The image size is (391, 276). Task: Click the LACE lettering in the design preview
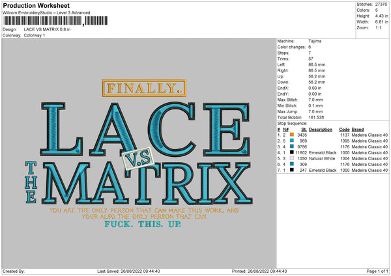(145, 129)
